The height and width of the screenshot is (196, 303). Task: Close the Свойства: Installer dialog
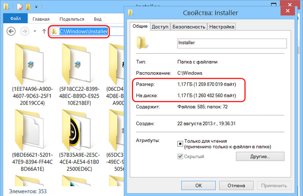pyautogui.click(x=287, y=11)
